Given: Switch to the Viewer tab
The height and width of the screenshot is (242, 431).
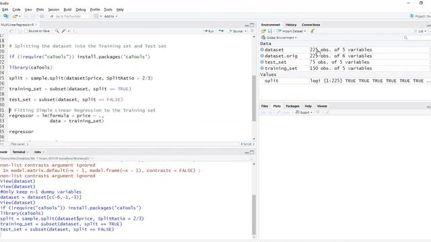Looking at the screenshot, I should pos(322,106).
